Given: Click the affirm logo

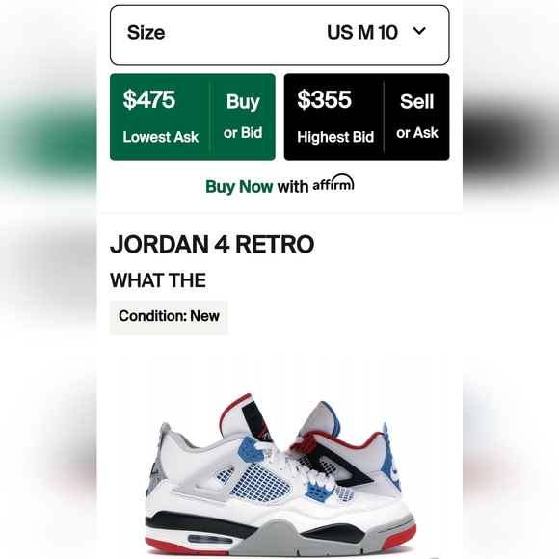Looking at the screenshot, I should point(333,183).
